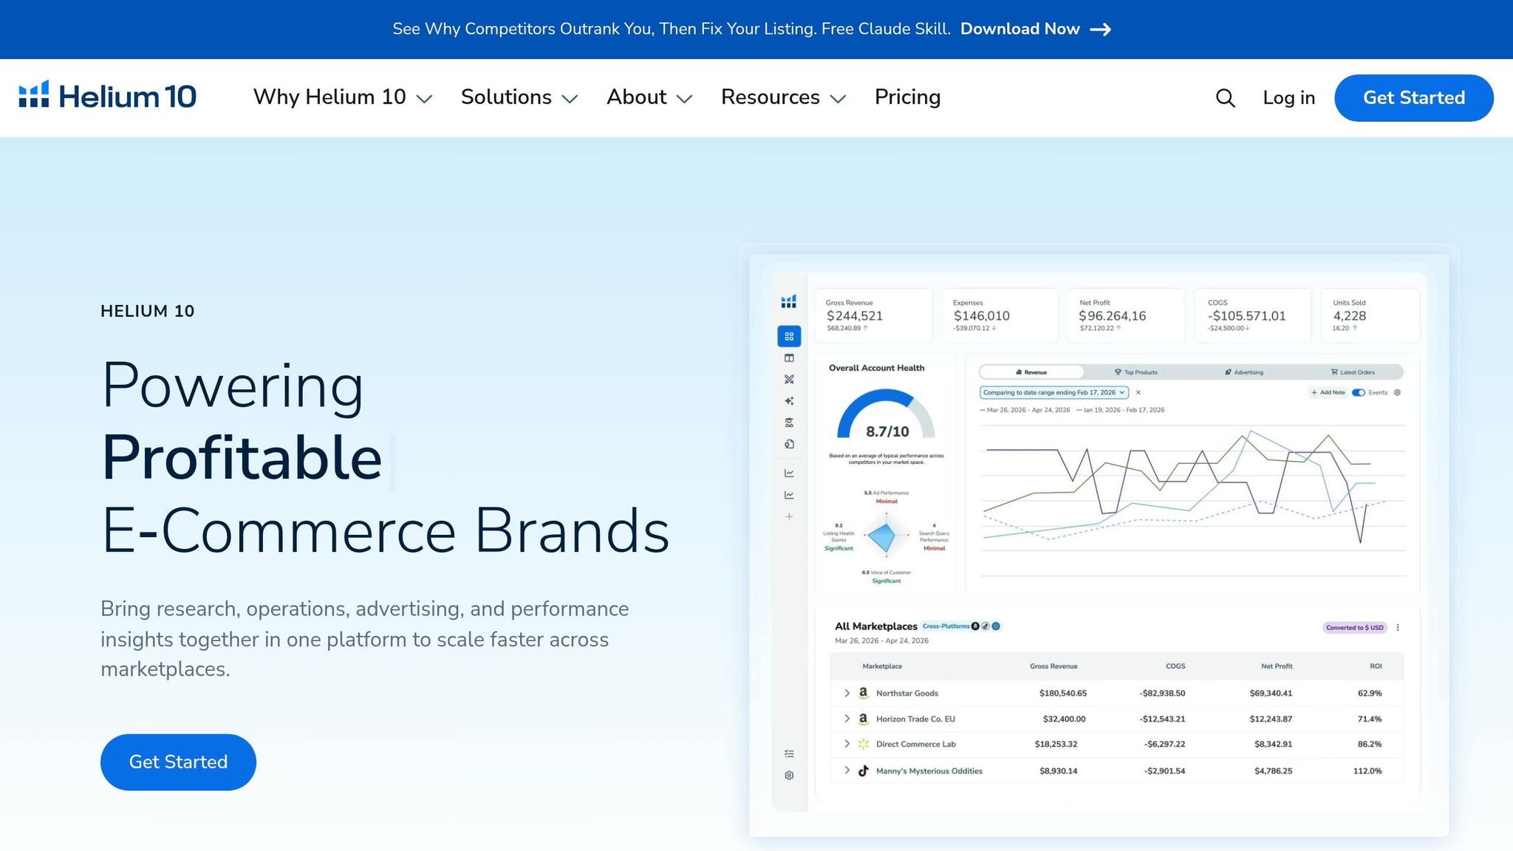Screen dimensions: 1513x851
Task: Expand the Manny's Mysterious Oddities row
Action: [847, 770]
